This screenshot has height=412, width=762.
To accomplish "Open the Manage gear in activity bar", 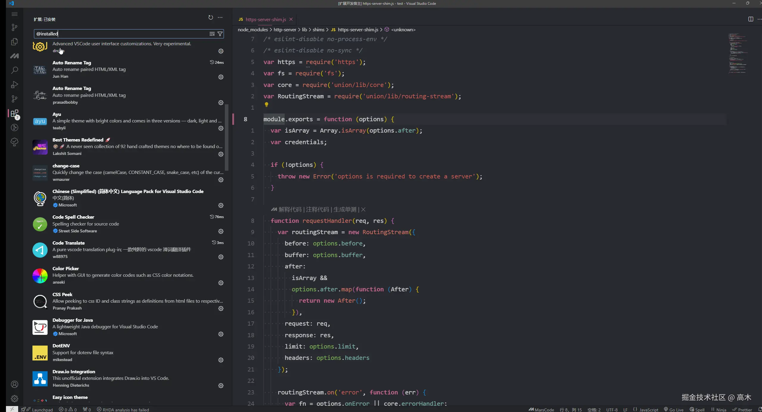I will click(14, 399).
